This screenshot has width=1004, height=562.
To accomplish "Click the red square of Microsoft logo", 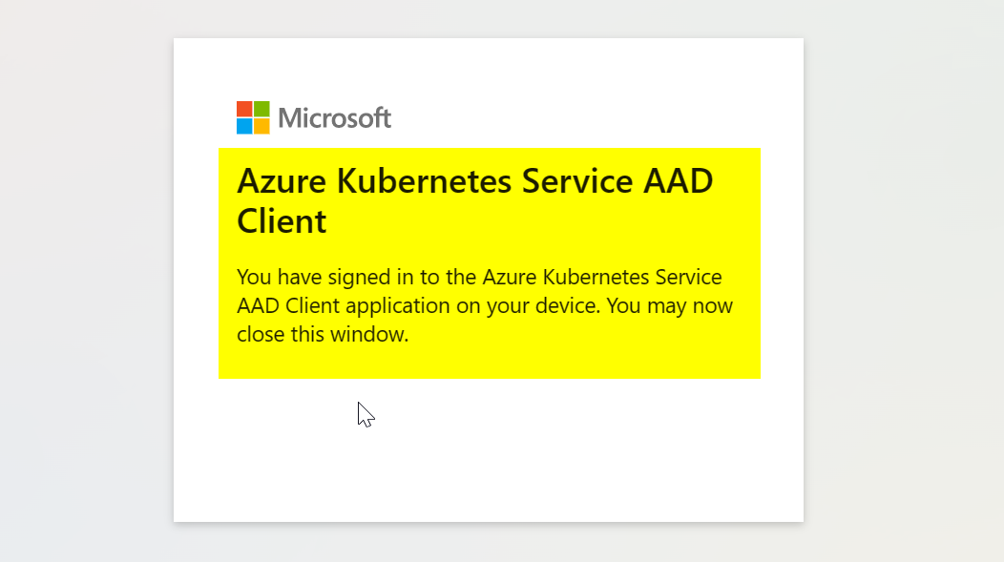I will [x=244, y=109].
